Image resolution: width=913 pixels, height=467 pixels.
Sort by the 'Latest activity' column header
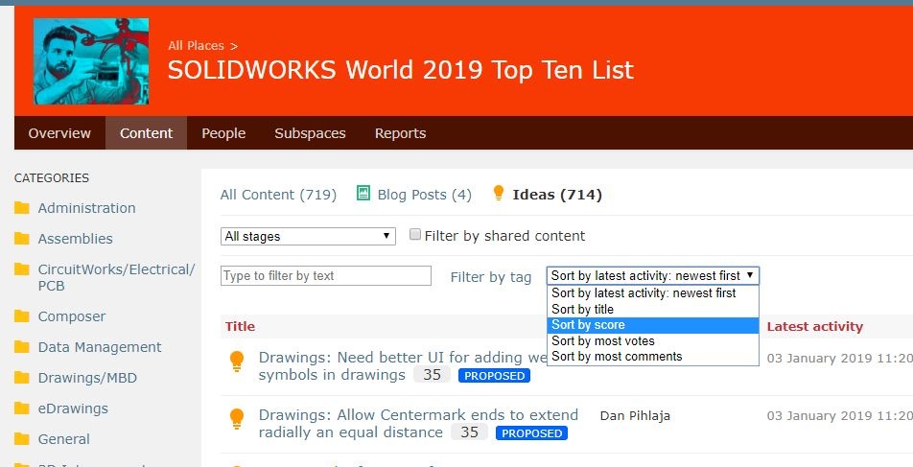click(814, 327)
